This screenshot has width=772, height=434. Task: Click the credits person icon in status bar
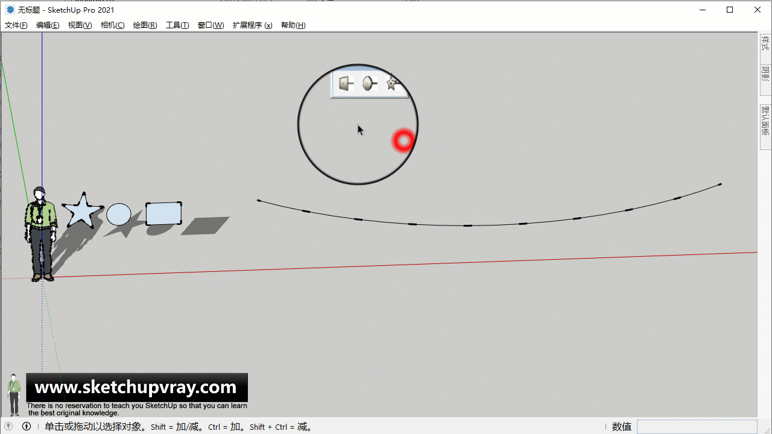pos(27,426)
